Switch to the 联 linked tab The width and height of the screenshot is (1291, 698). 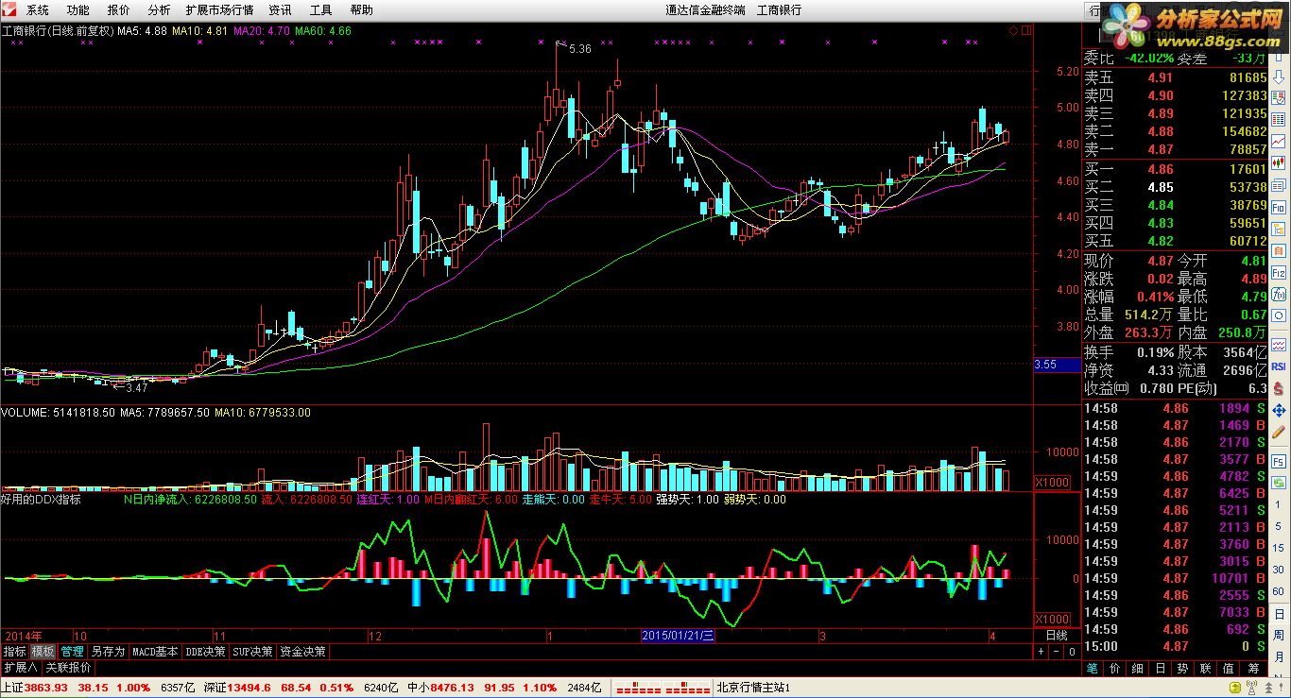[1205, 668]
